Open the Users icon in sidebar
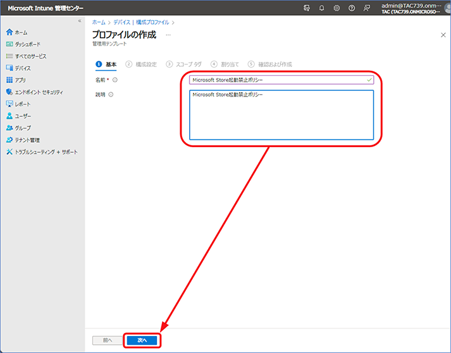Image resolution: width=451 pixels, height=353 pixels. [x=9, y=116]
